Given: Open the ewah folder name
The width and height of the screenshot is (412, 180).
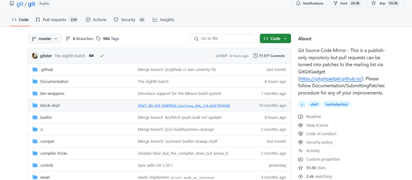Looking at the screenshot, I should tap(45, 177).
